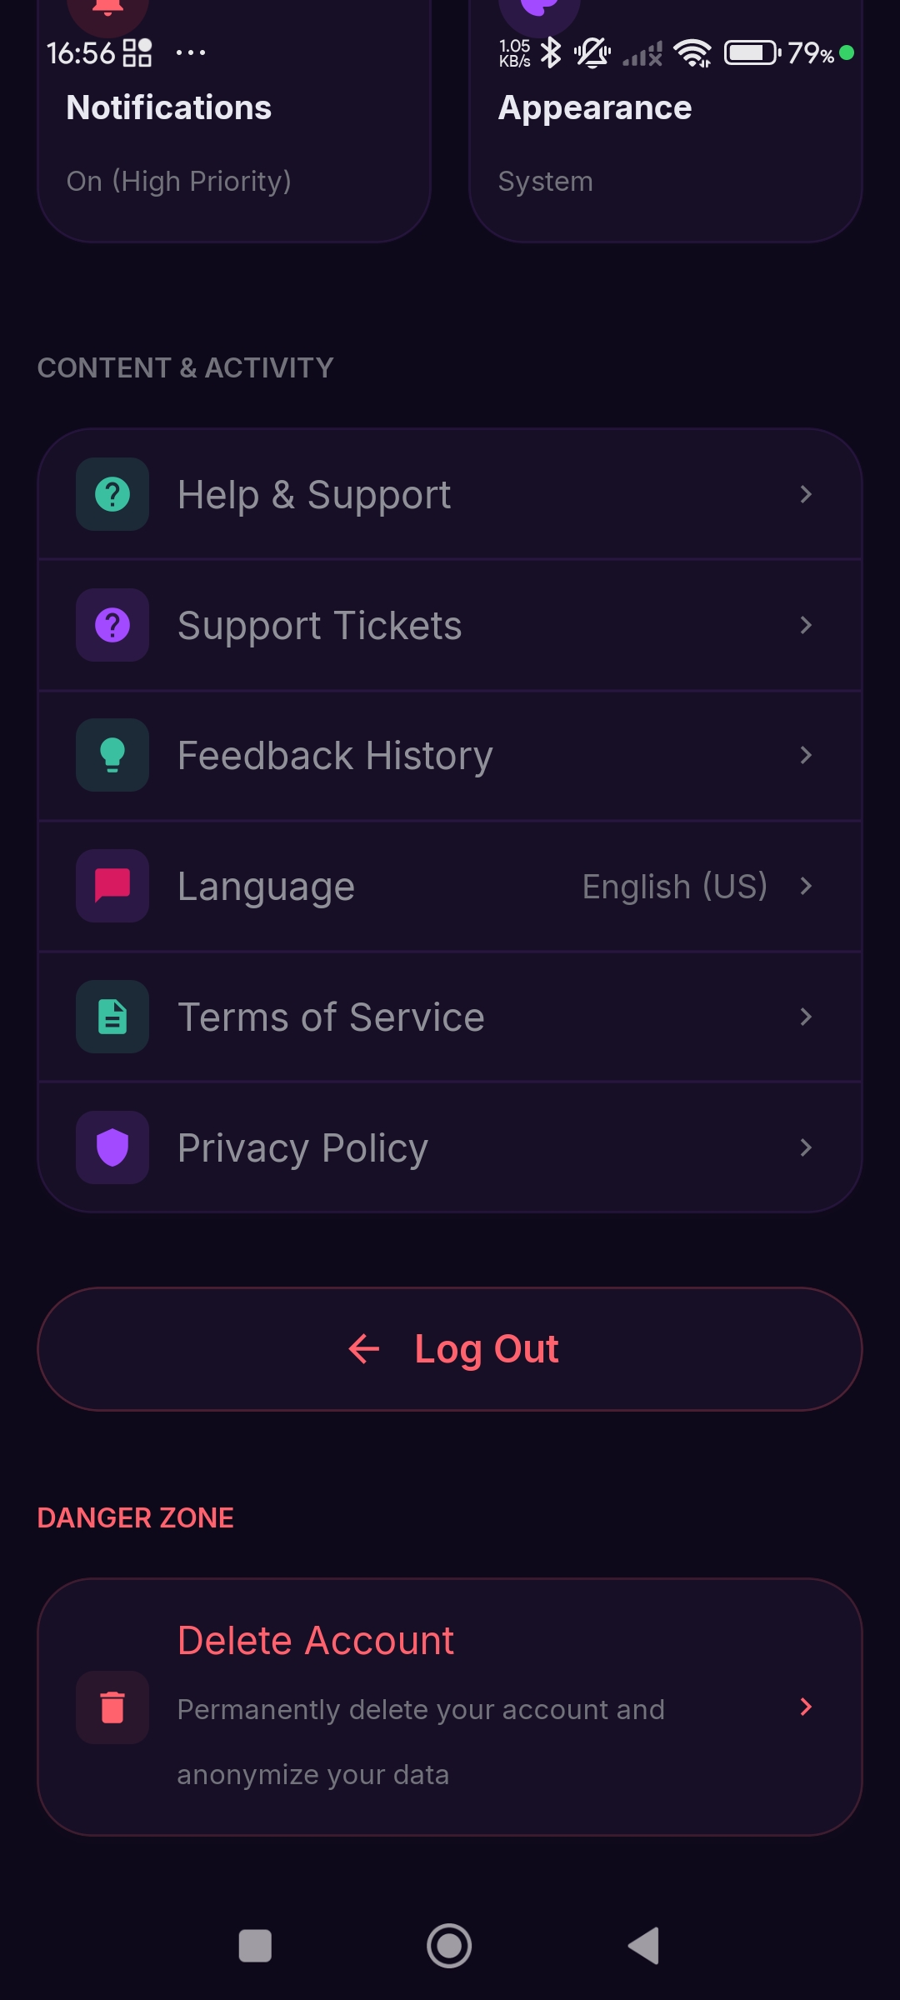900x2000 pixels.
Task: Open the Terms of Service entry
Action: pyautogui.click(x=450, y=1017)
